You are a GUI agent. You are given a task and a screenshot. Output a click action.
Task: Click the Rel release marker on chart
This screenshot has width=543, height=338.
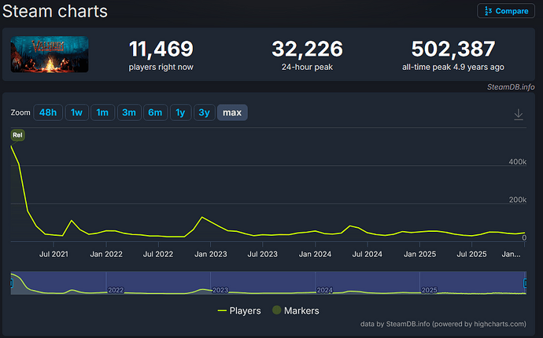(17, 135)
